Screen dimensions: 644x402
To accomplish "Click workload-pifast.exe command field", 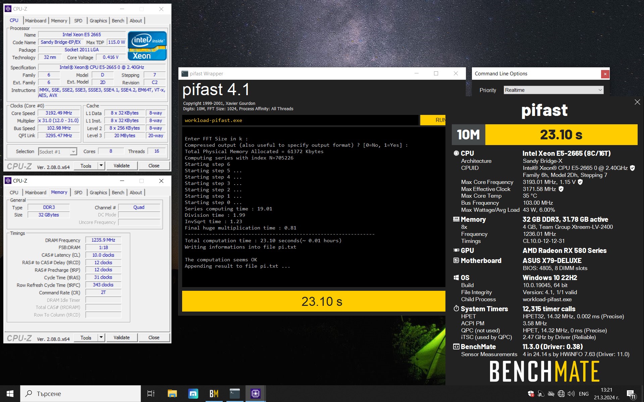I will click(300, 120).
